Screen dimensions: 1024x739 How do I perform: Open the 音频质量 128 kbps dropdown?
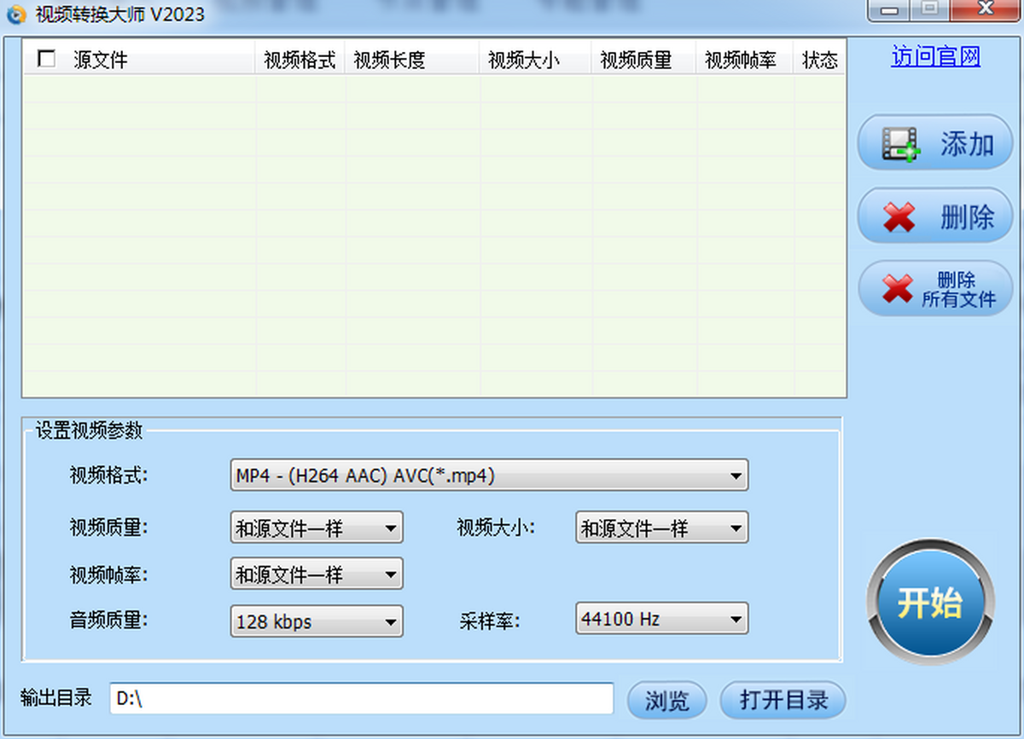317,621
